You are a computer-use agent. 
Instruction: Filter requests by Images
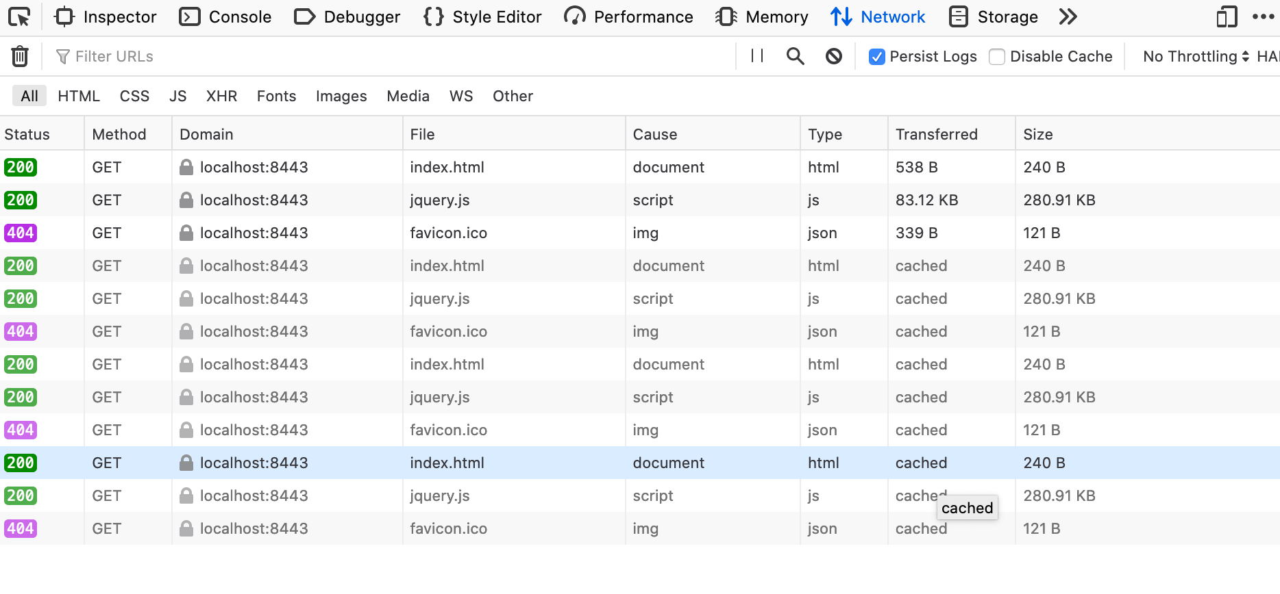[x=341, y=96]
